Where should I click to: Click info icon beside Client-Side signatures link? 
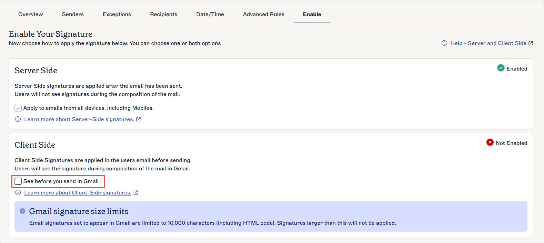point(18,192)
